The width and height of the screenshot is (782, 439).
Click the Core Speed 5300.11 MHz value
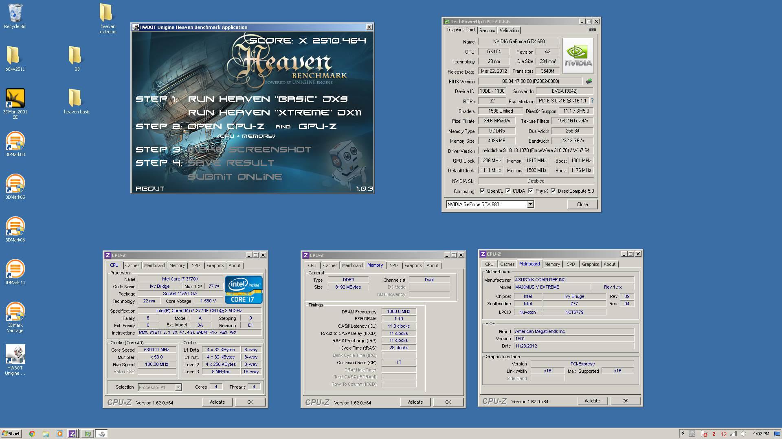[156, 350]
